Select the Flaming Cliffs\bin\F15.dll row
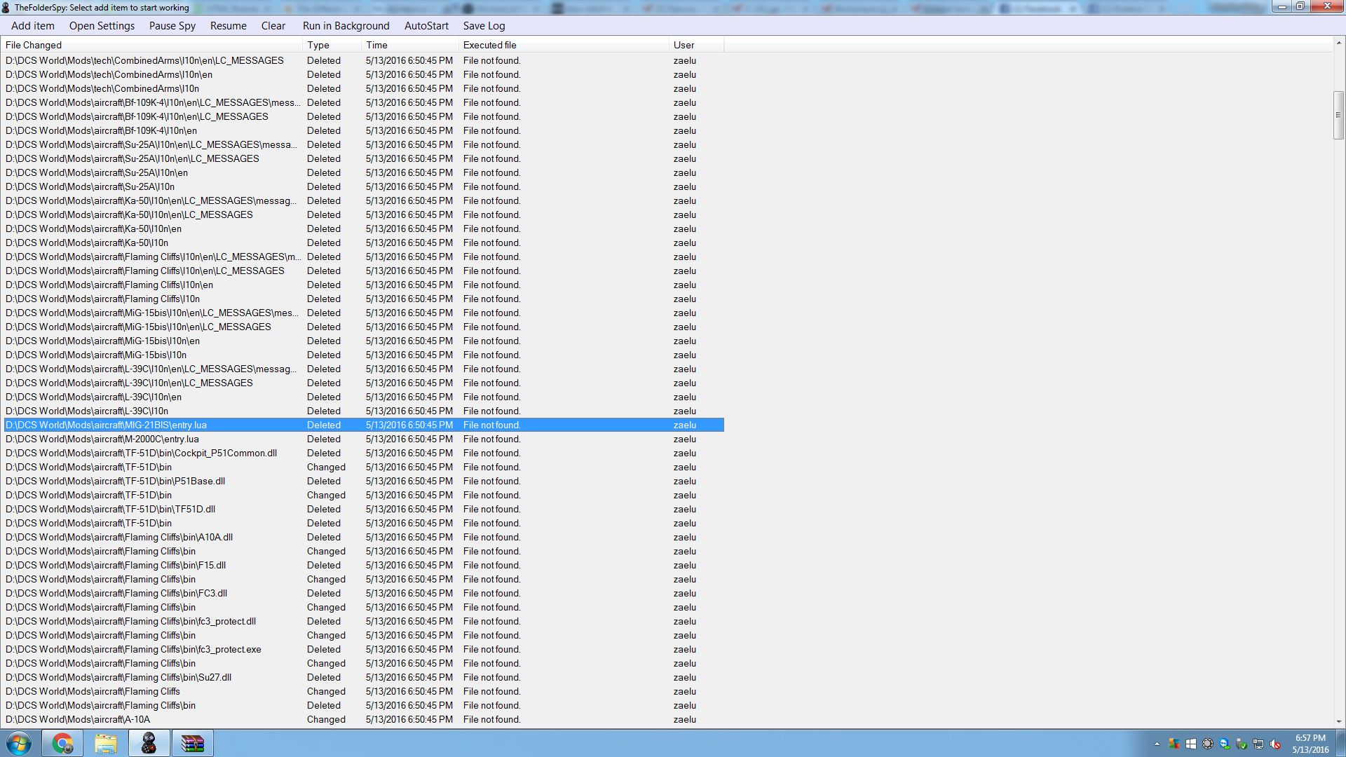The height and width of the screenshot is (757, 1346). [x=364, y=565]
